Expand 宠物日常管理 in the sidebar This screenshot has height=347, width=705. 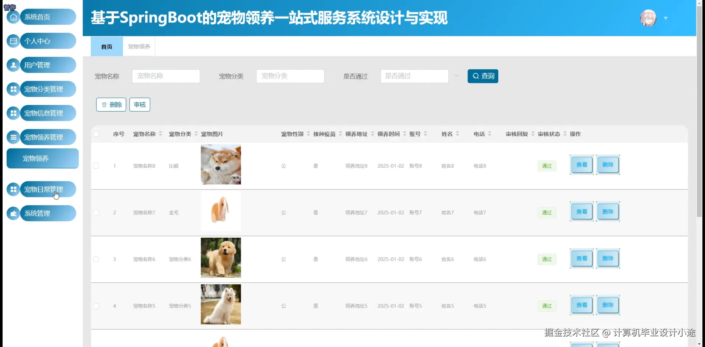[43, 189]
